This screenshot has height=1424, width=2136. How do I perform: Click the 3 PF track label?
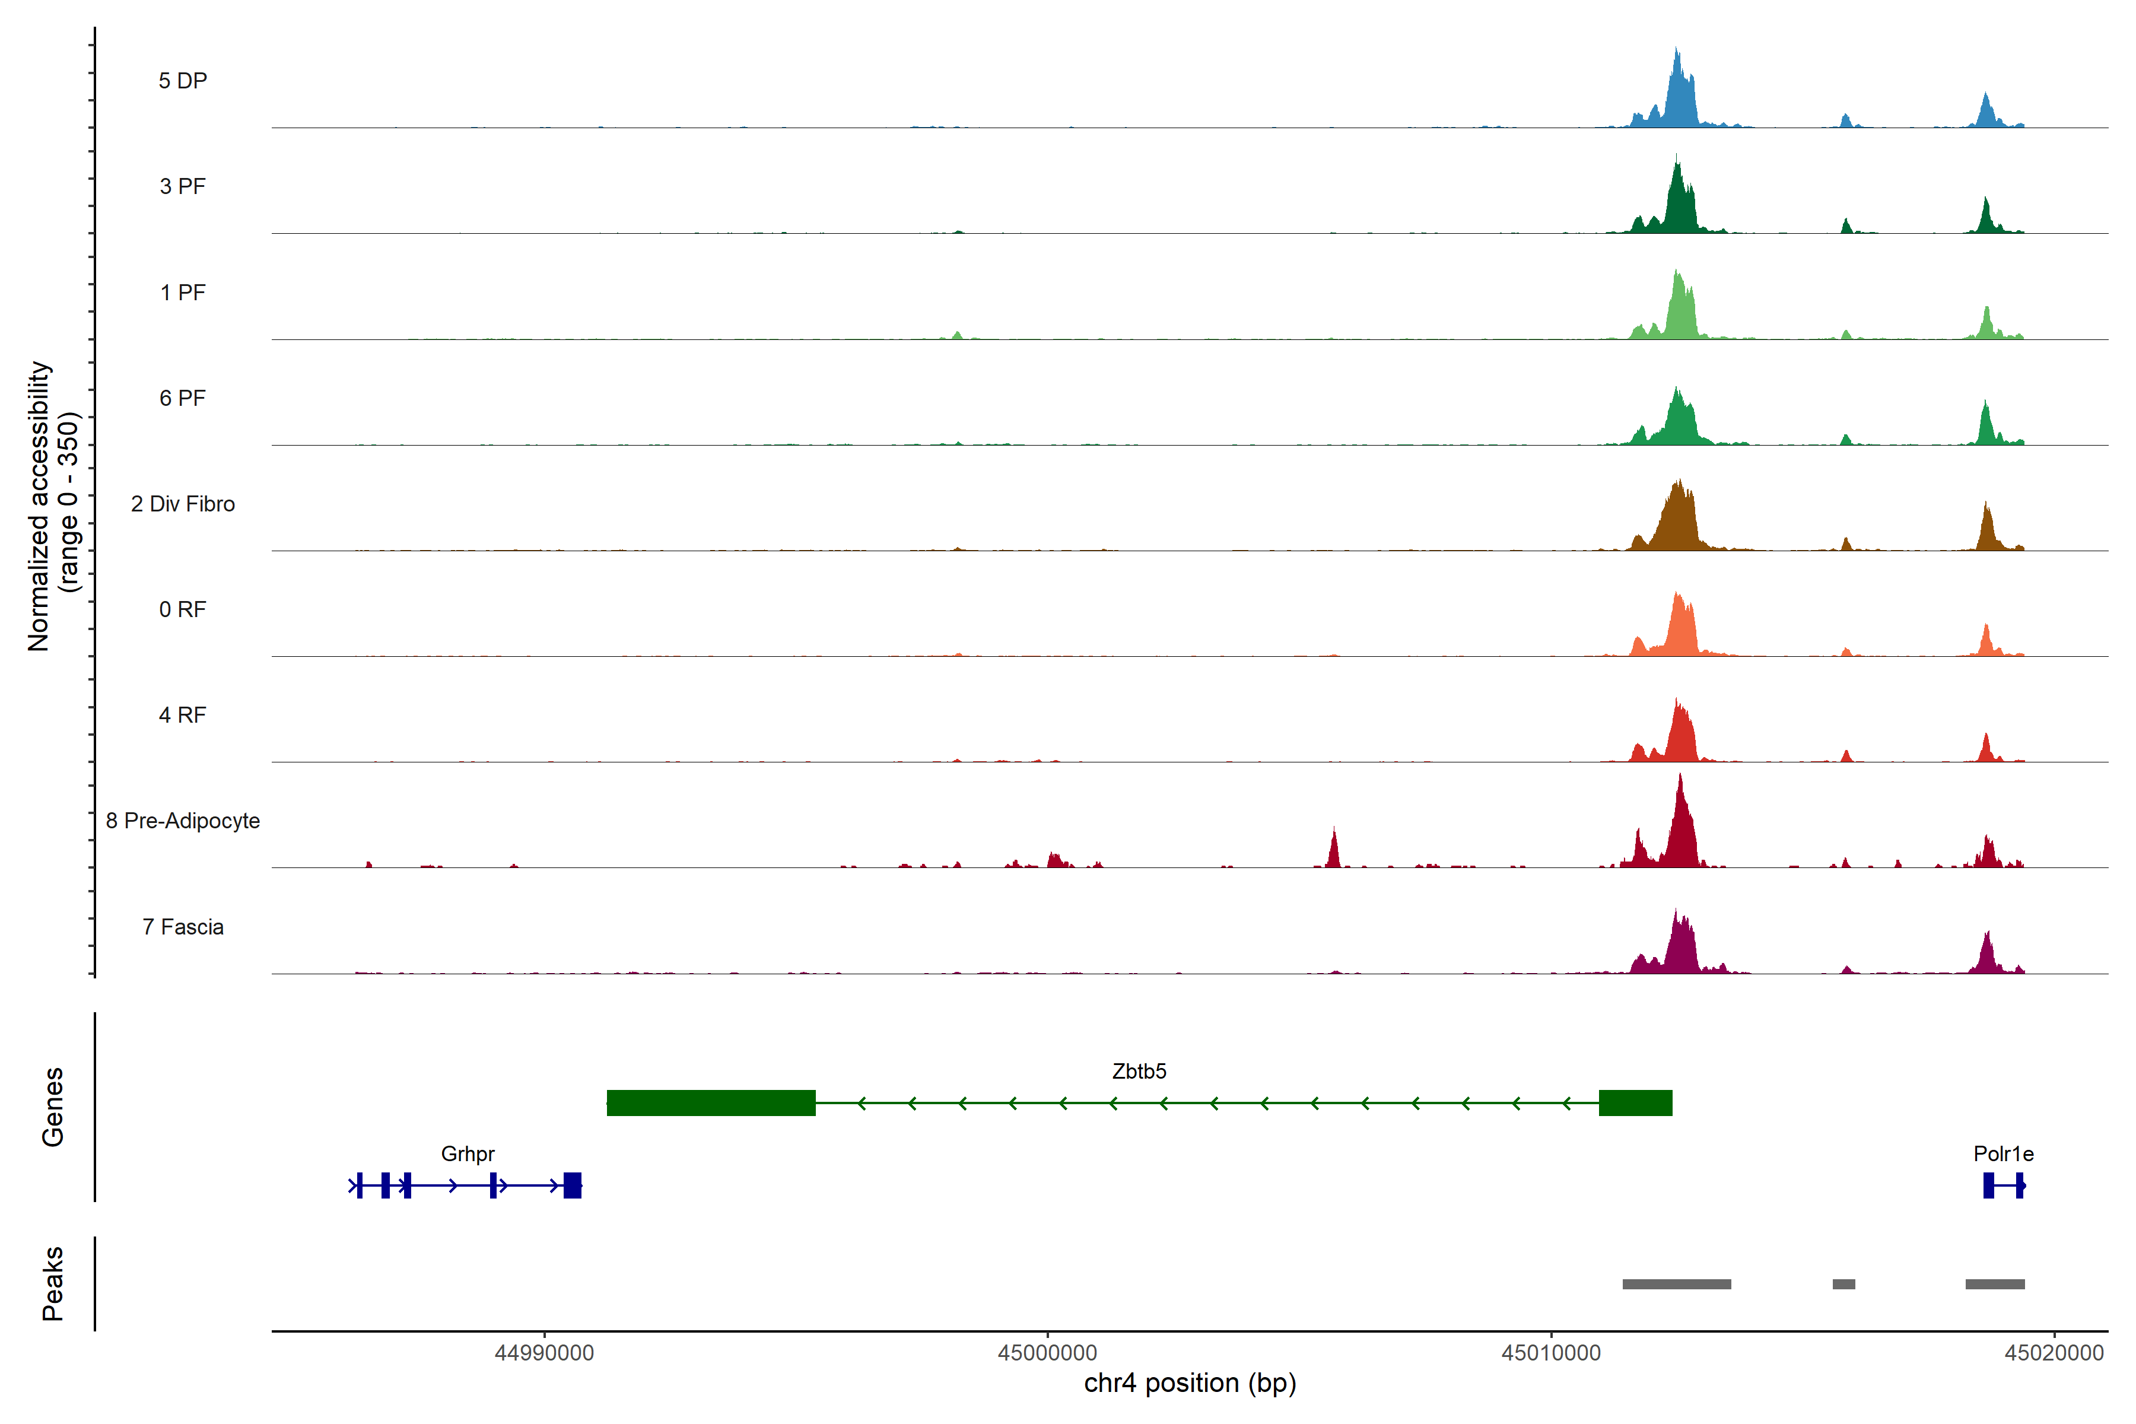coord(183,187)
